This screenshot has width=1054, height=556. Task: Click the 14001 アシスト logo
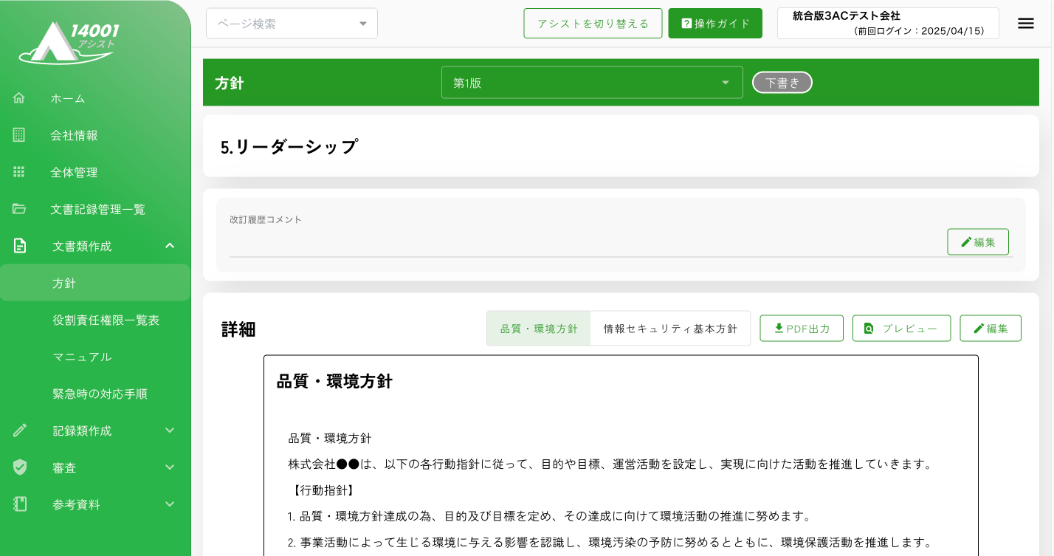(69, 42)
